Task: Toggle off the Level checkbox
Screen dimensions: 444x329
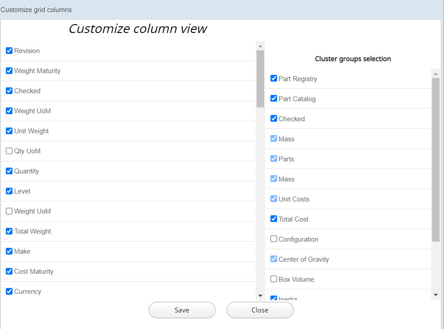Action: (x=9, y=191)
